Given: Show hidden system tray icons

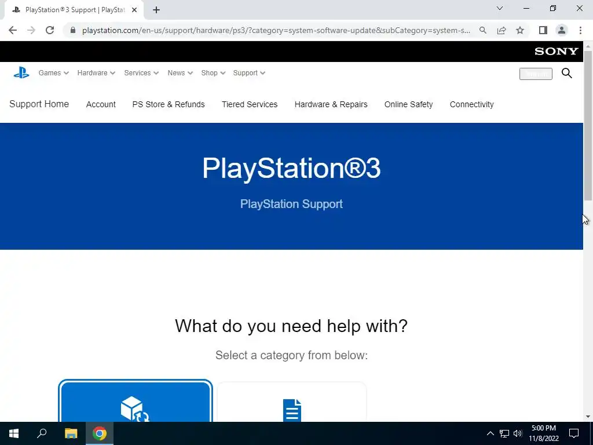Looking at the screenshot, I should [490, 433].
